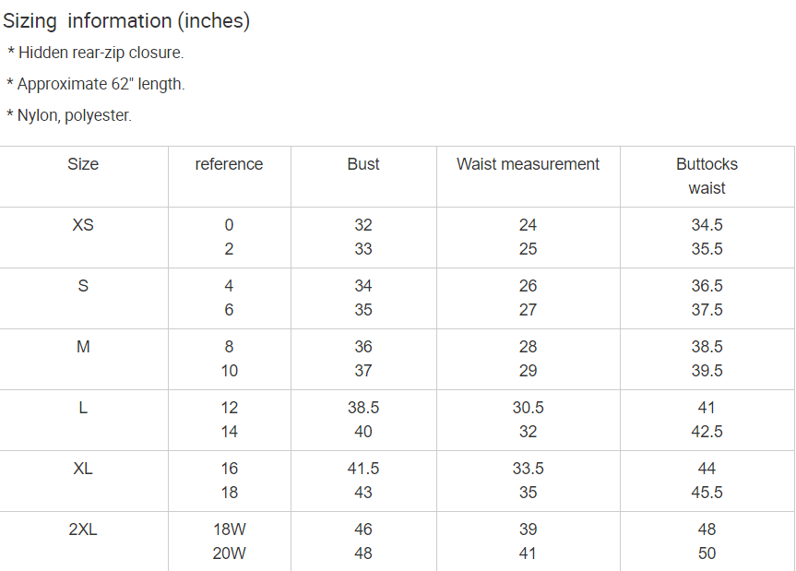Click the 18W reference value

(x=229, y=529)
